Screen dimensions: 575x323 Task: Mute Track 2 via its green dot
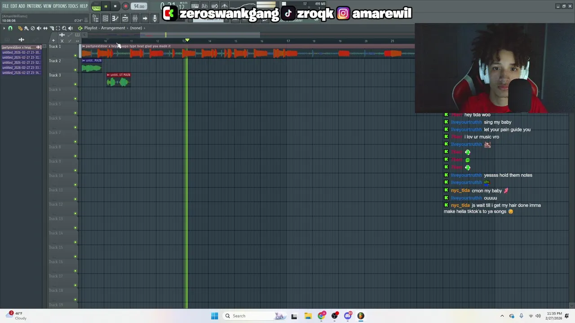click(75, 70)
